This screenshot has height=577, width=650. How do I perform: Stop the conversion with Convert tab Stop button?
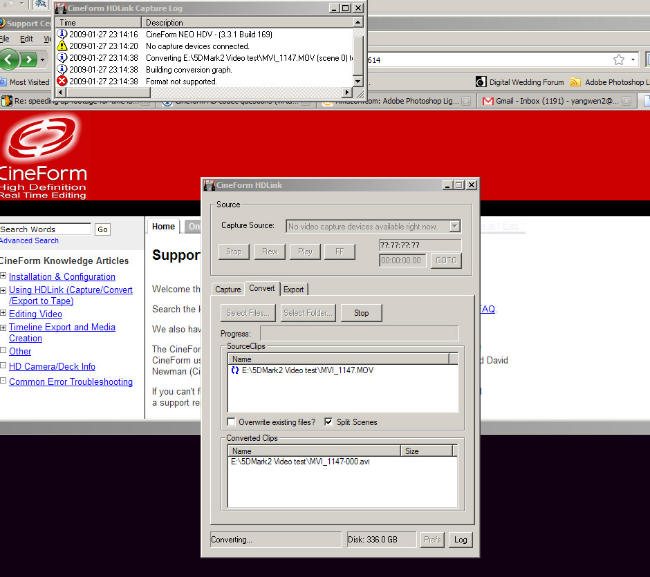coord(361,313)
